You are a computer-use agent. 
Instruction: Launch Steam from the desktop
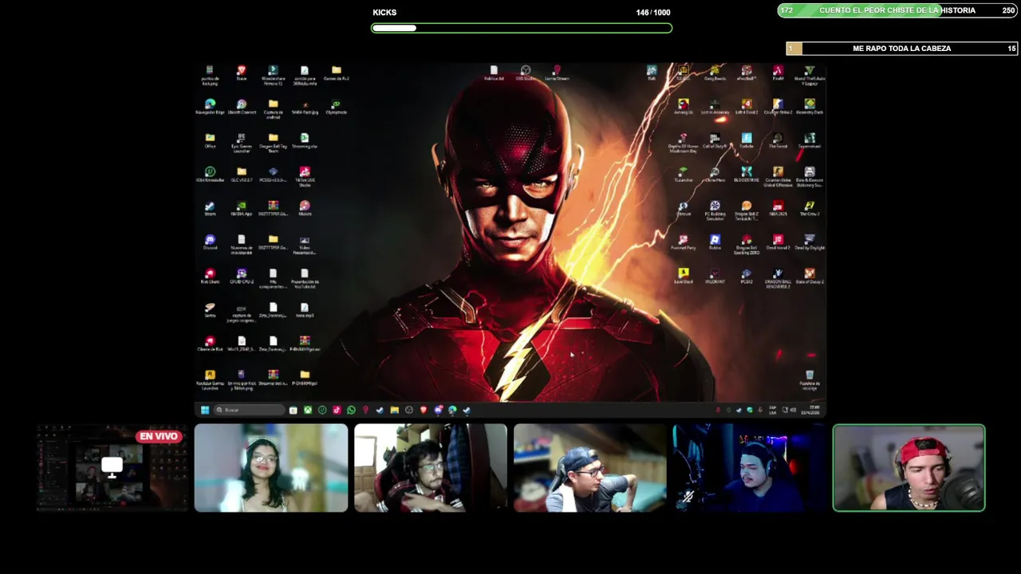(210, 208)
